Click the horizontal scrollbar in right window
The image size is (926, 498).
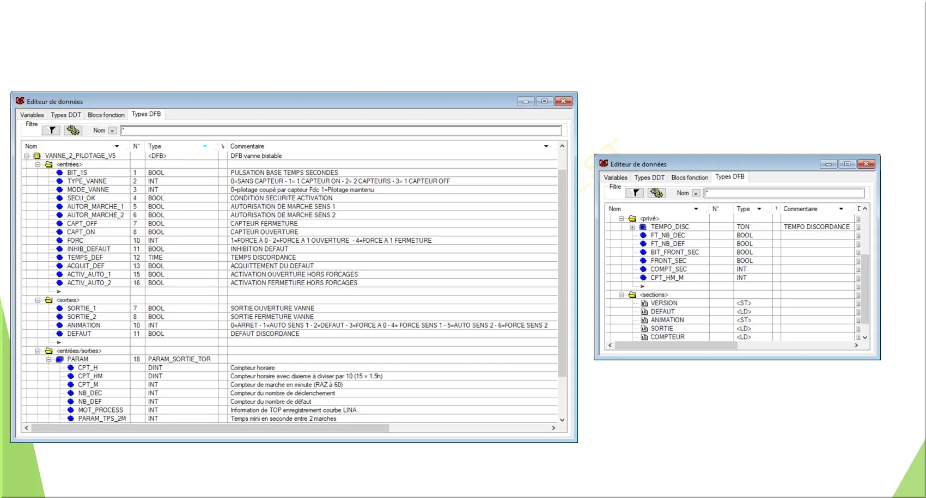coord(676,345)
